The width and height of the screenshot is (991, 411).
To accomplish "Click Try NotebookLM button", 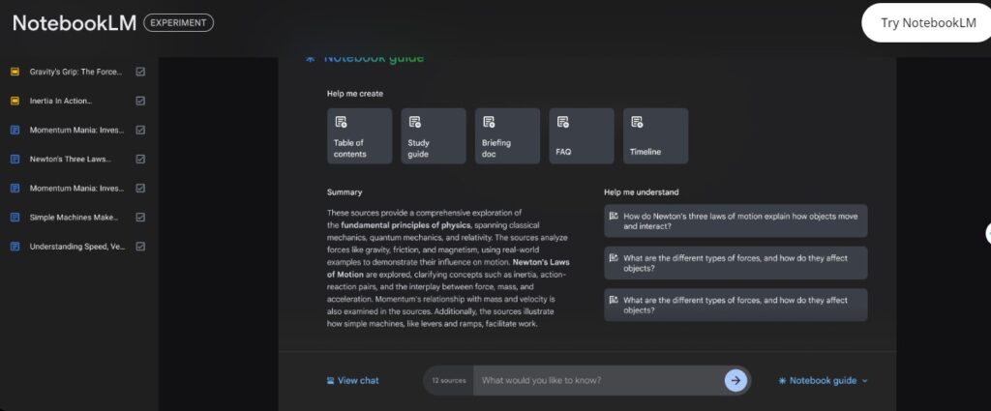I will pyautogui.click(x=928, y=23).
